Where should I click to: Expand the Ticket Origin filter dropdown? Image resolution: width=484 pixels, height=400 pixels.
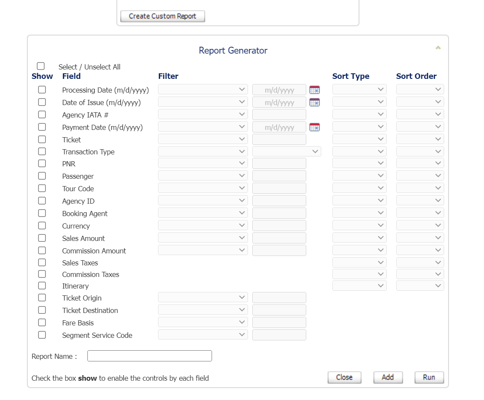pos(203,298)
